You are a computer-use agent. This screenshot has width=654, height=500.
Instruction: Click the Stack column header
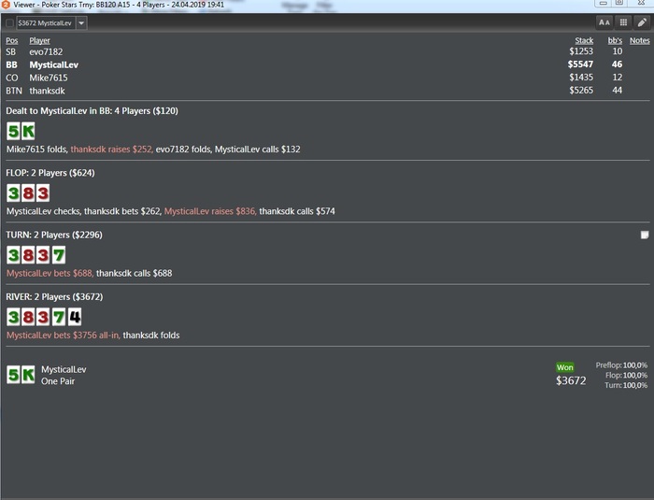coord(584,40)
